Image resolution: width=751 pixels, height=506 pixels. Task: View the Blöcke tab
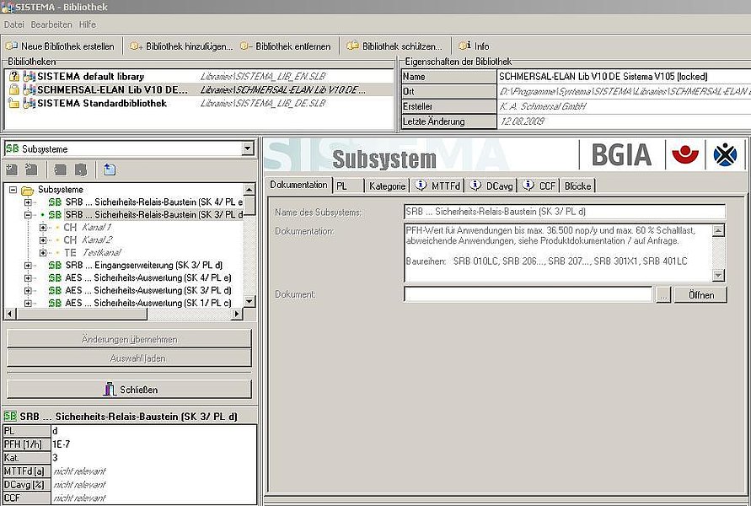click(x=577, y=186)
